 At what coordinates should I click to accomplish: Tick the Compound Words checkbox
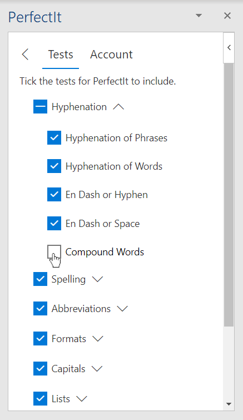click(54, 252)
